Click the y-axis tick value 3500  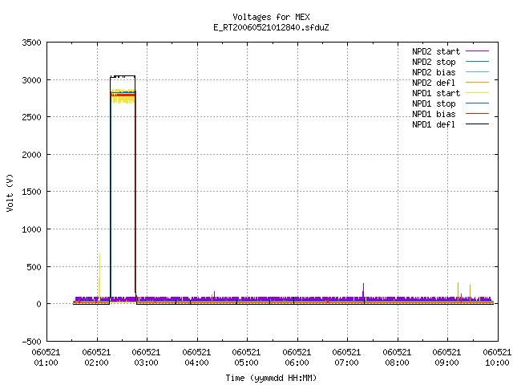32,43
